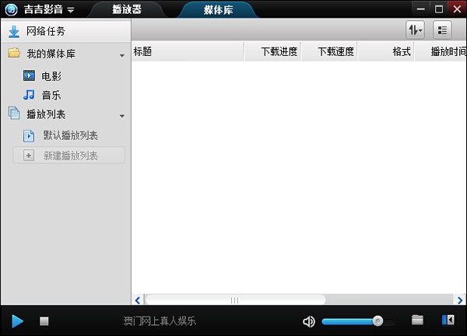The height and width of the screenshot is (336, 467).
Task: Stop playback with the square stop button
Action: pos(44,320)
